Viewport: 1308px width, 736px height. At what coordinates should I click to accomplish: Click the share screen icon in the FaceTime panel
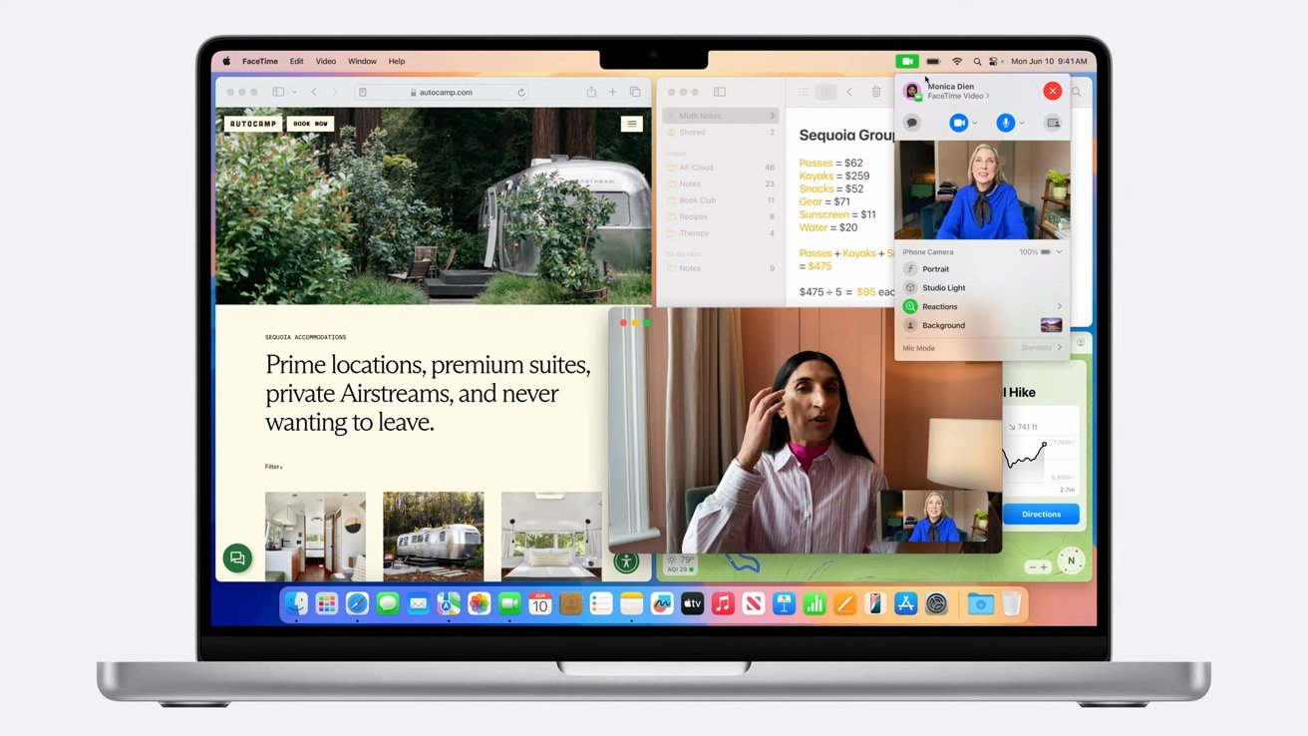[1053, 123]
